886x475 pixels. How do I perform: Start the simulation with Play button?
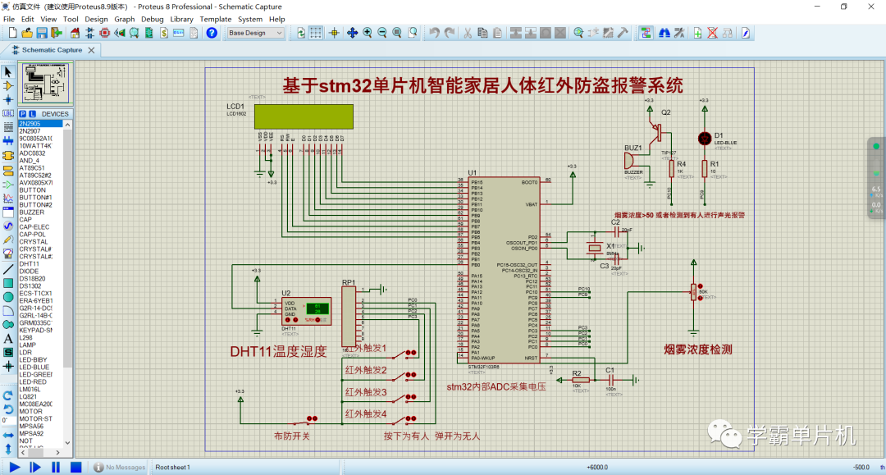tap(15, 467)
